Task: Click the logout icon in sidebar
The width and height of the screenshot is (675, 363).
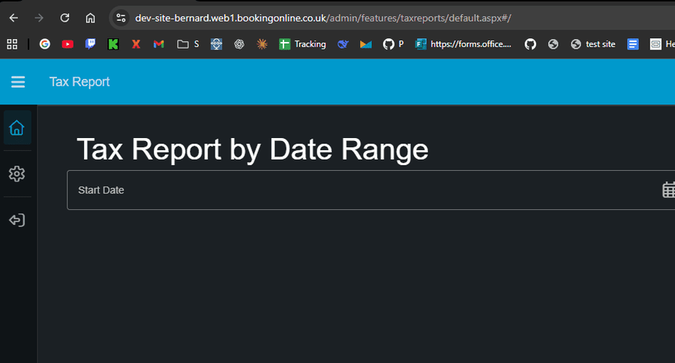Action: pyautogui.click(x=16, y=220)
